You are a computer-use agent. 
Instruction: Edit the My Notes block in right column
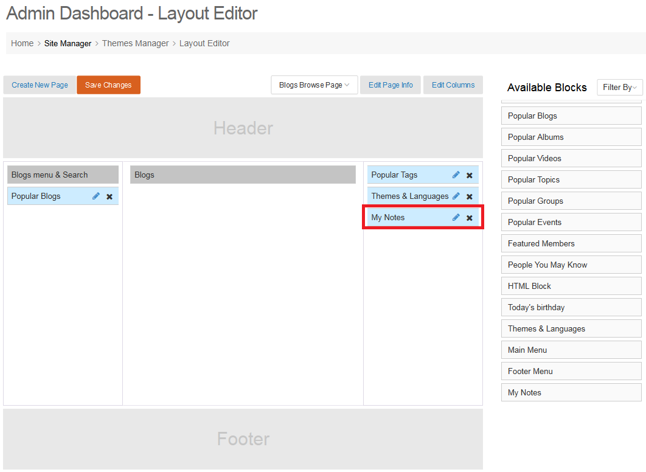point(456,218)
